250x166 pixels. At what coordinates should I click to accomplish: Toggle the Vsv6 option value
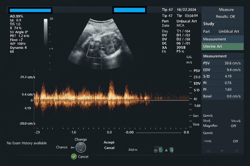236,121
